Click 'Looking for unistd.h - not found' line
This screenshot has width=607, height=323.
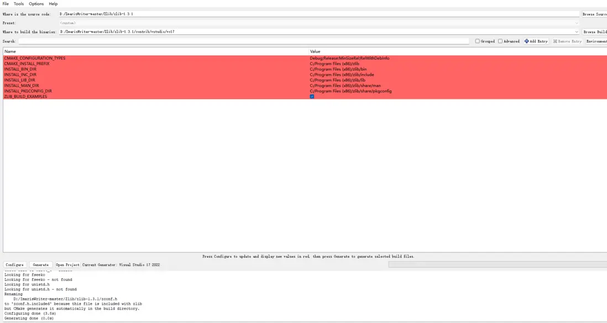(x=40, y=289)
